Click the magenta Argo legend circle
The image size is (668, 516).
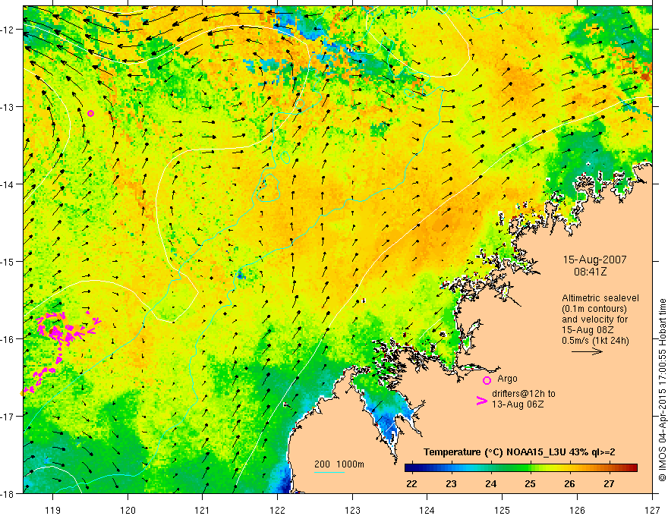click(x=487, y=380)
